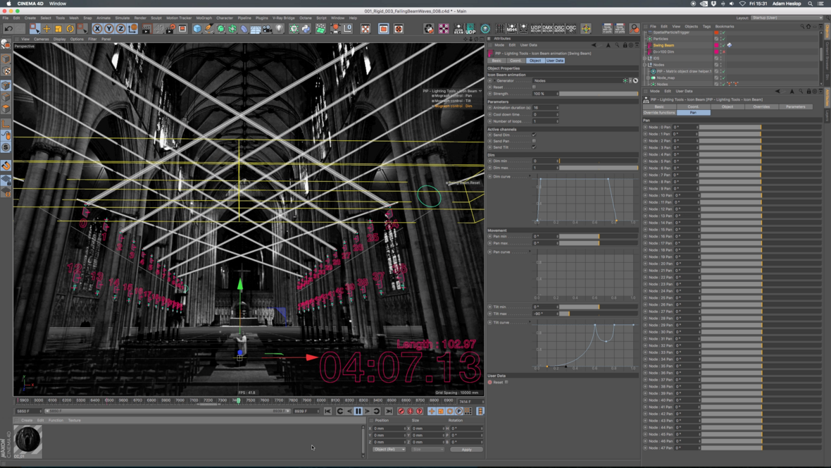Viewport: 831px width, 468px height.
Task: Click the Strength slider bar
Action: [598, 94]
